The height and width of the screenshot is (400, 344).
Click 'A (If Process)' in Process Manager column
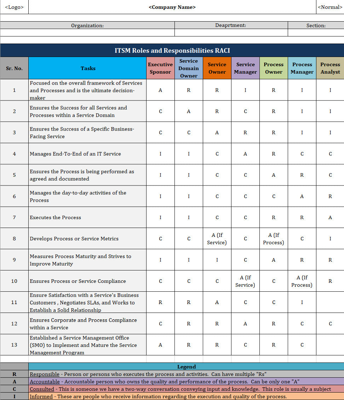pyautogui.click(x=302, y=281)
